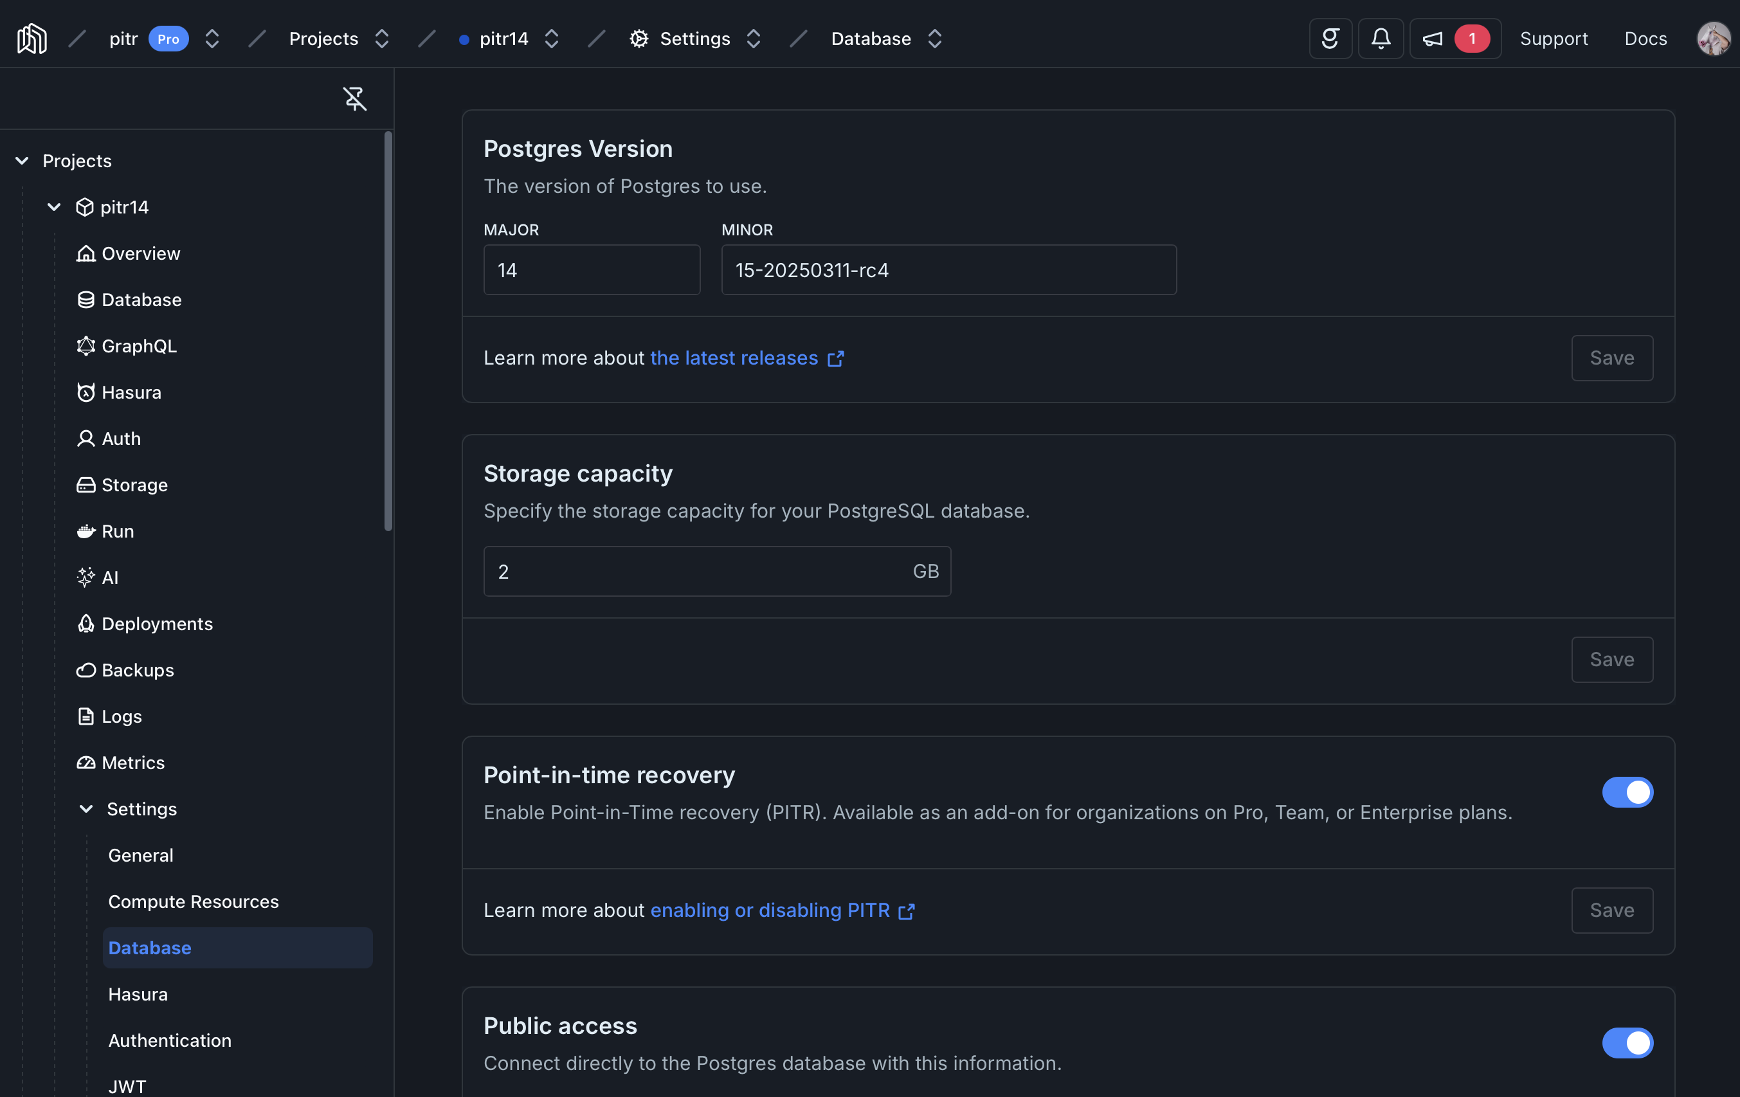This screenshot has height=1097, width=1740.
Task: Turn off the Public access toggle
Action: (x=1627, y=1043)
